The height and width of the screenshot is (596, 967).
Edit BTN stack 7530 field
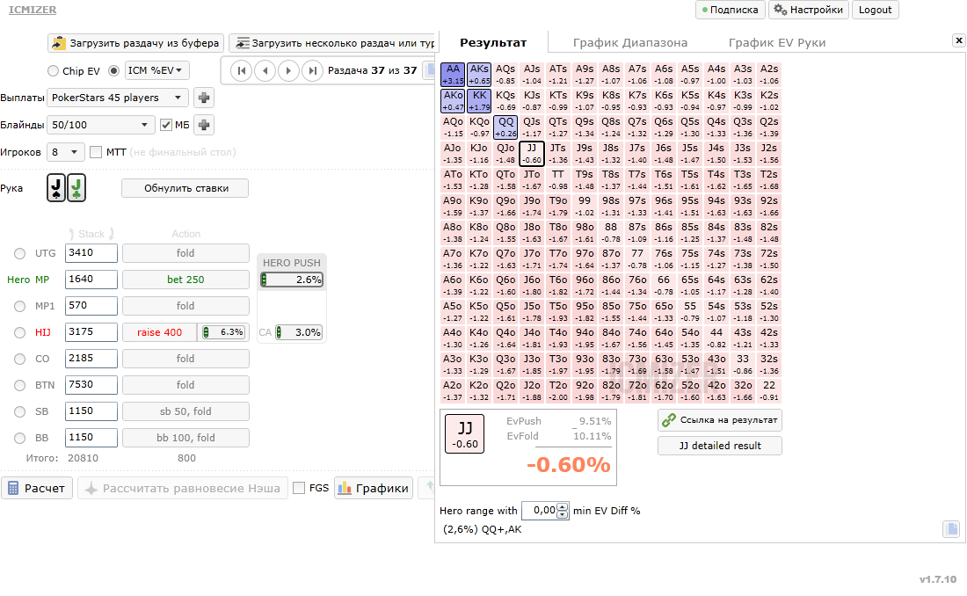point(91,385)
